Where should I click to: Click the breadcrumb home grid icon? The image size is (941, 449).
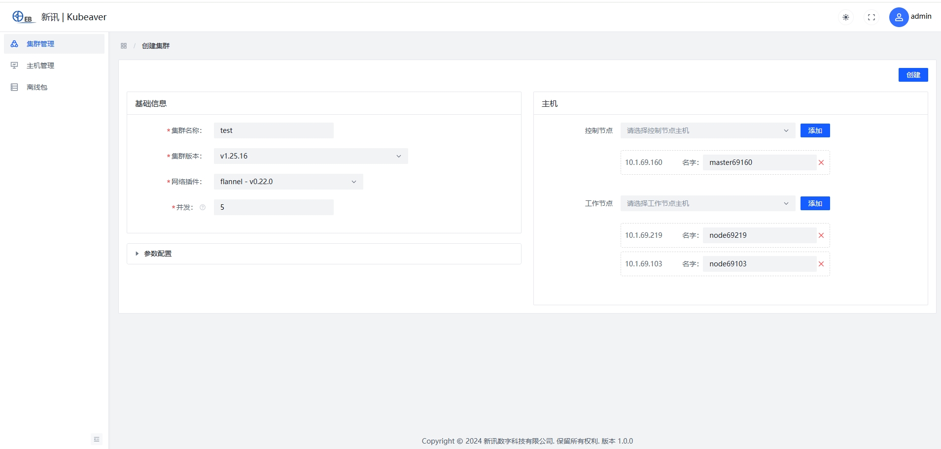tap(124, 46)
